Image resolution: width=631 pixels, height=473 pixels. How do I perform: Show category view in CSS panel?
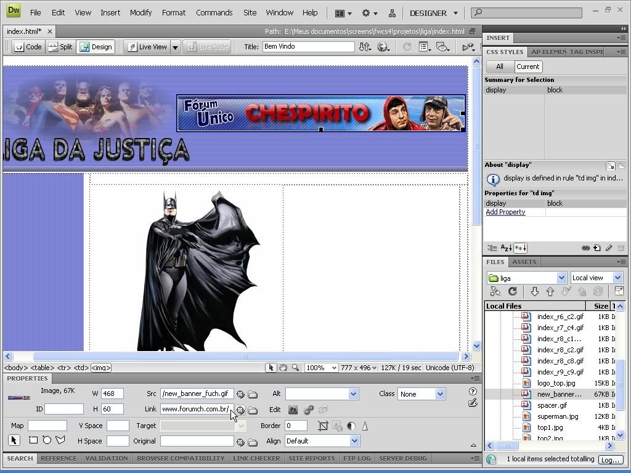[492, 248]
